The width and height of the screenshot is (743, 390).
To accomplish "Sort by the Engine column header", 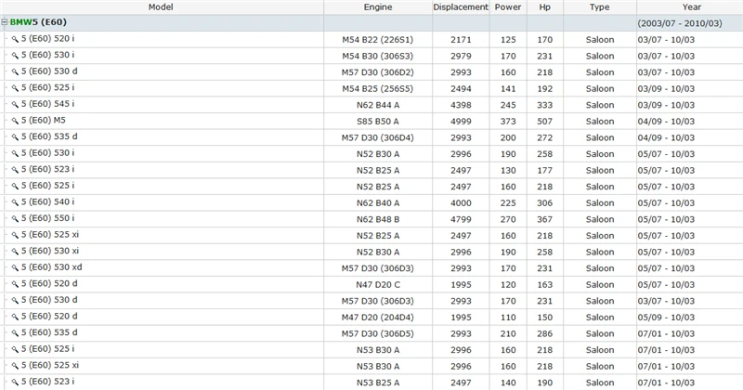I will click(x=378, y=7).
